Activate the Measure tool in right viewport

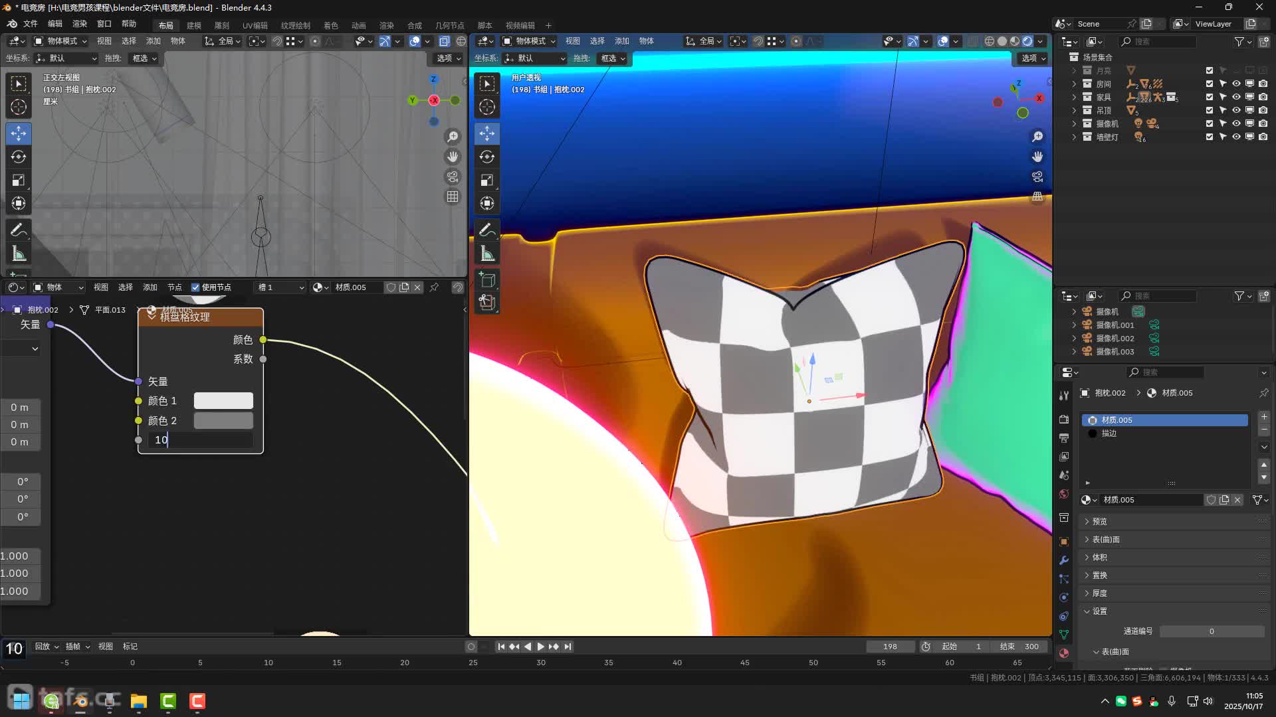pos(487,253)
